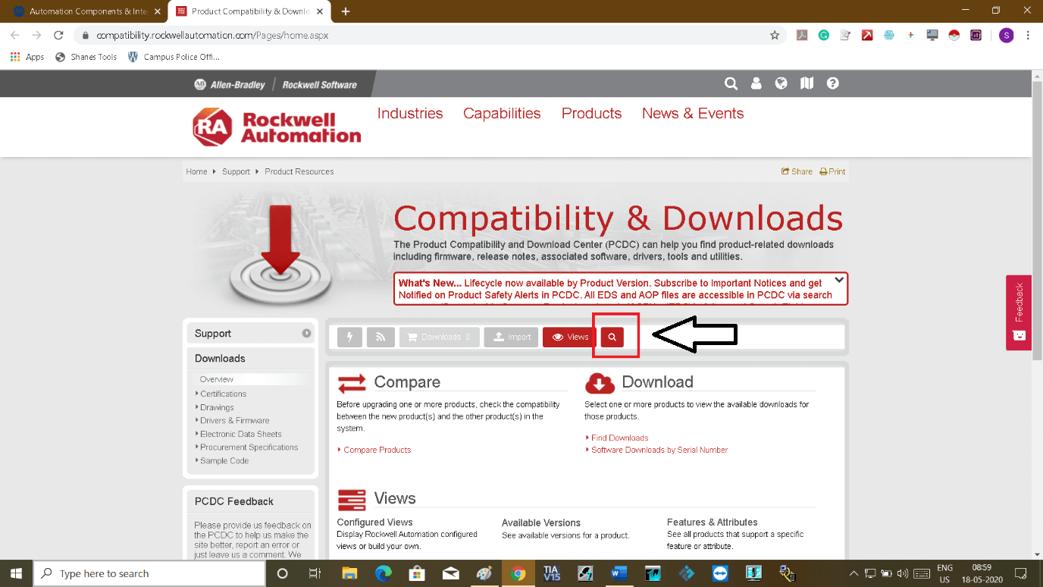1043x587 pixels.
Task: Expand the Support sidebar section arrow
Action: [x=306, y=333]
